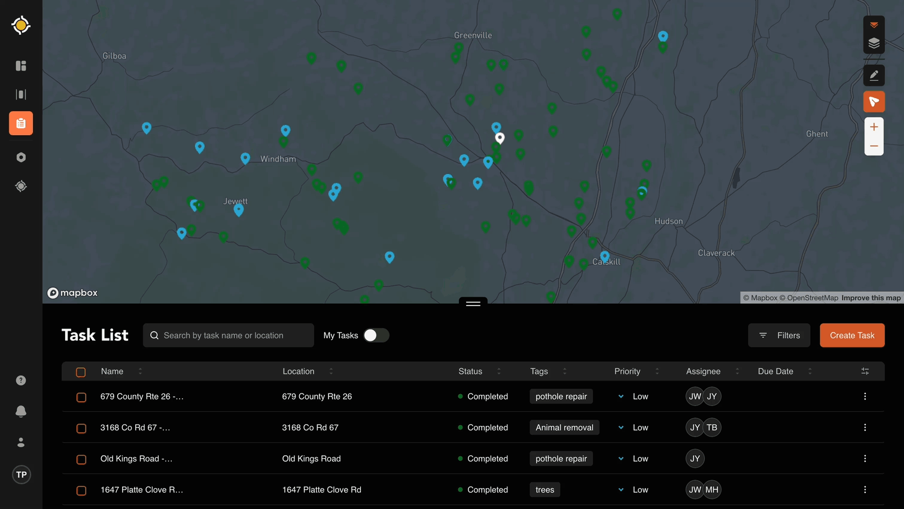Open the dashboard grid icon in sidebar
The image size is (904, 509).
click(x=21, y=66)
